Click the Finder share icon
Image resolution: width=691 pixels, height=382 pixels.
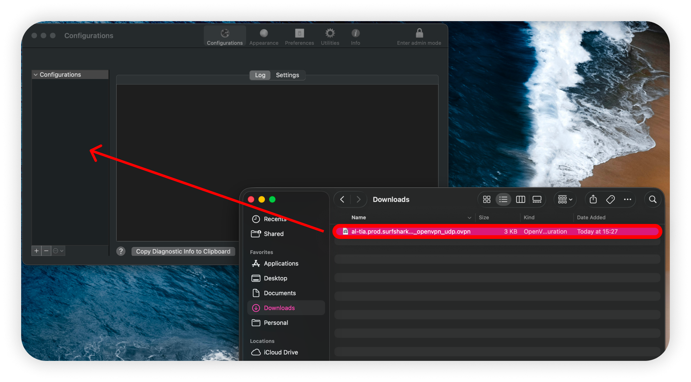click(x=593, y=199)
